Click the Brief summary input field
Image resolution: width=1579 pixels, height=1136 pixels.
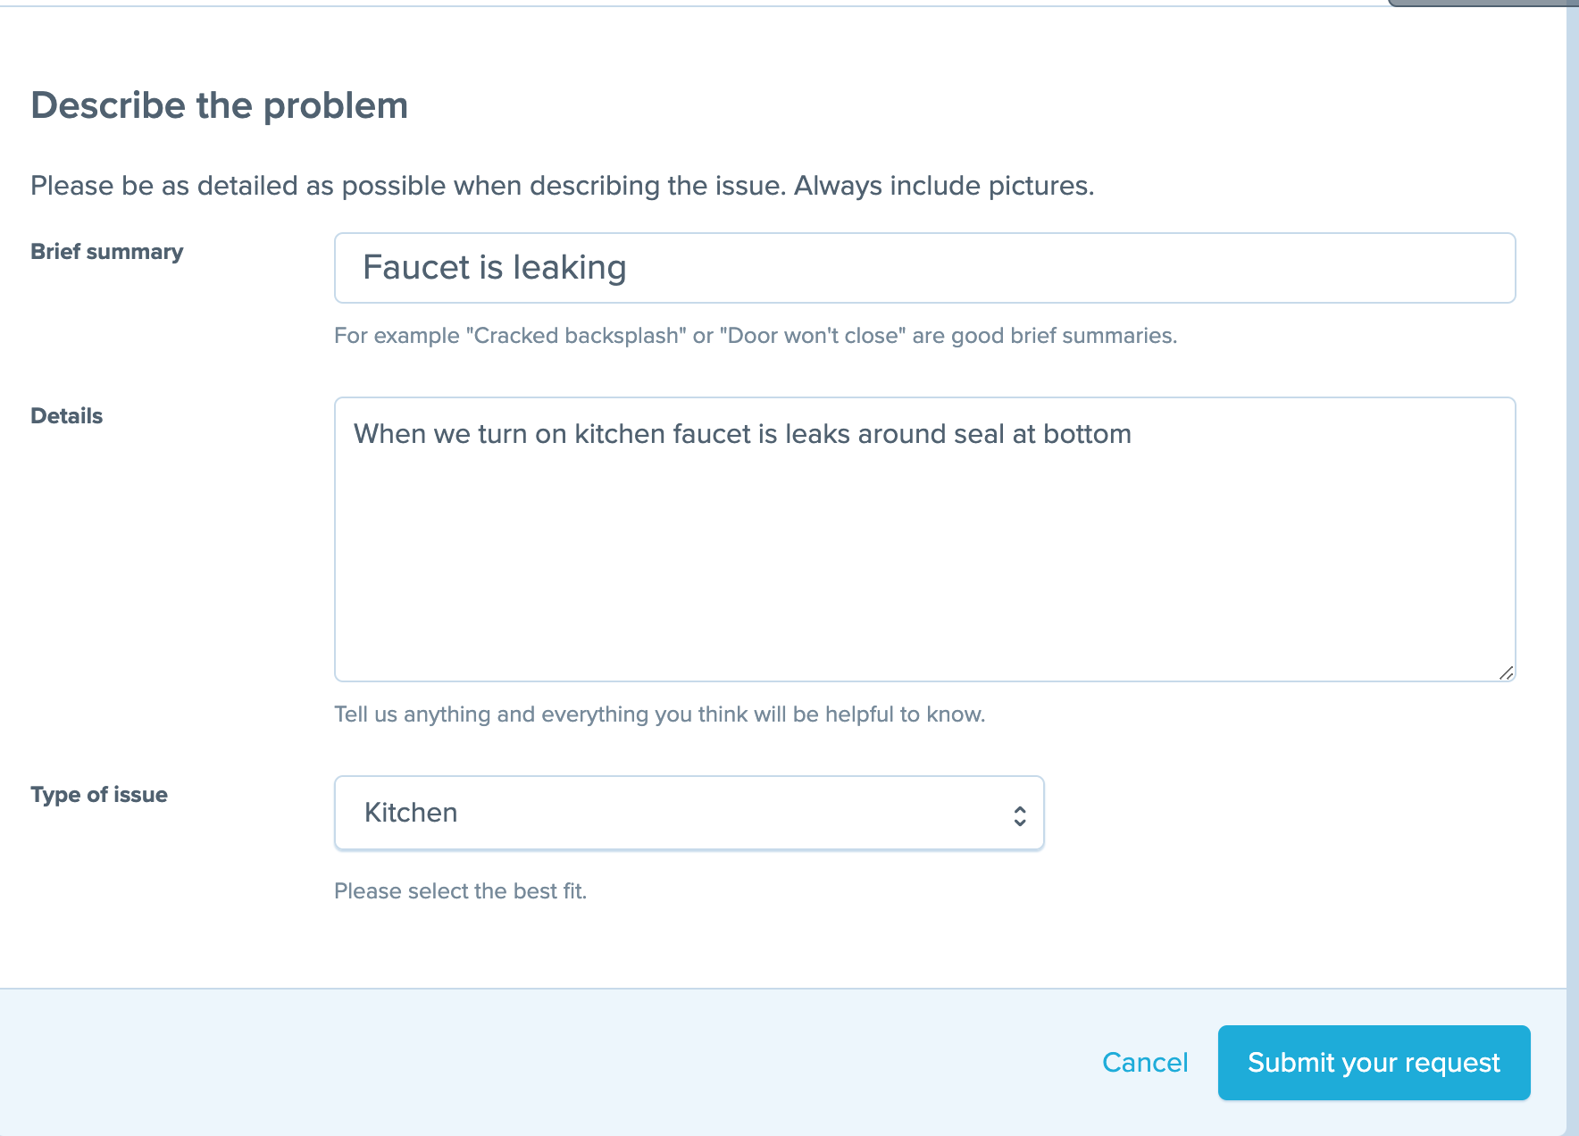[x=924, y=268]
